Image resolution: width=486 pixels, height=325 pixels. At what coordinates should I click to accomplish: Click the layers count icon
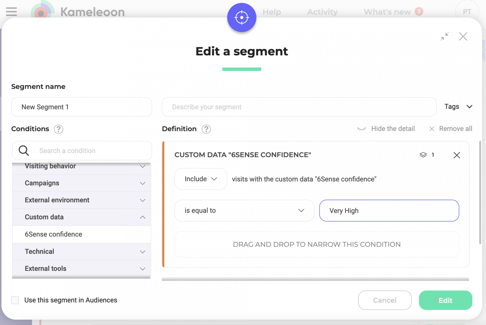423,155
